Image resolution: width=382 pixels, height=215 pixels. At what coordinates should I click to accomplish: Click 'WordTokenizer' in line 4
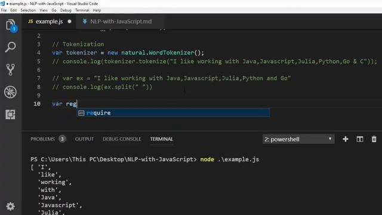click(171, 53)
